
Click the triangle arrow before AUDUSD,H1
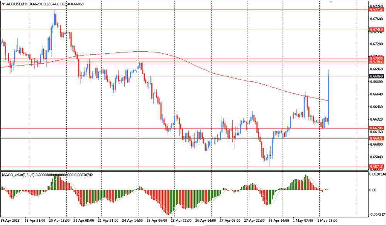[3, 4]
